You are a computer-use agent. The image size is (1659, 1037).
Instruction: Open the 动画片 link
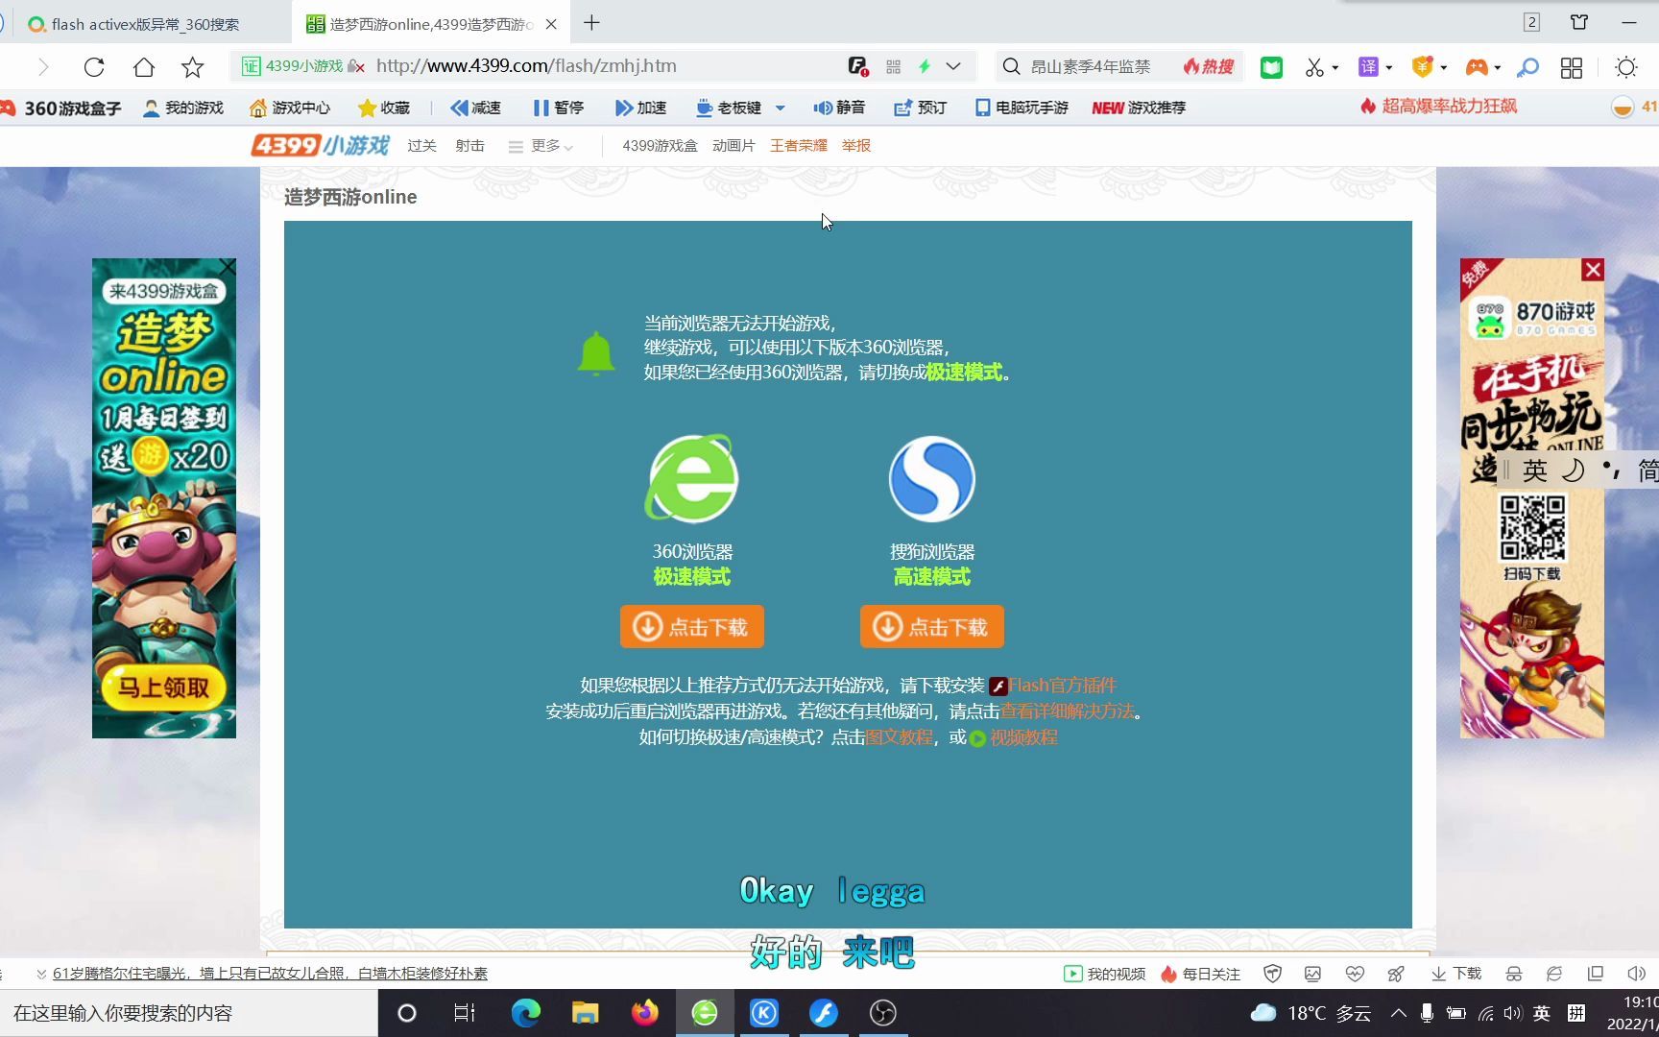coord(733,146)
